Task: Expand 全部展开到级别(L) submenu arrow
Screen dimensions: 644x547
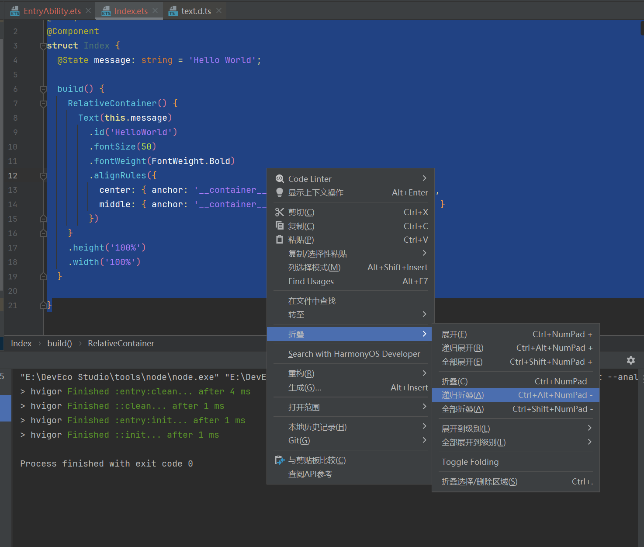Action: [589, 442]
